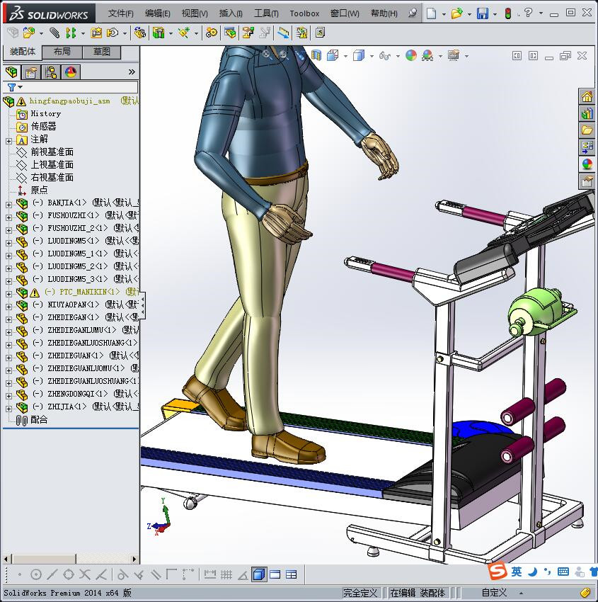The image size is (598, 602).
Task: Open the 文件(F) menu
Action: coord(120,13)
